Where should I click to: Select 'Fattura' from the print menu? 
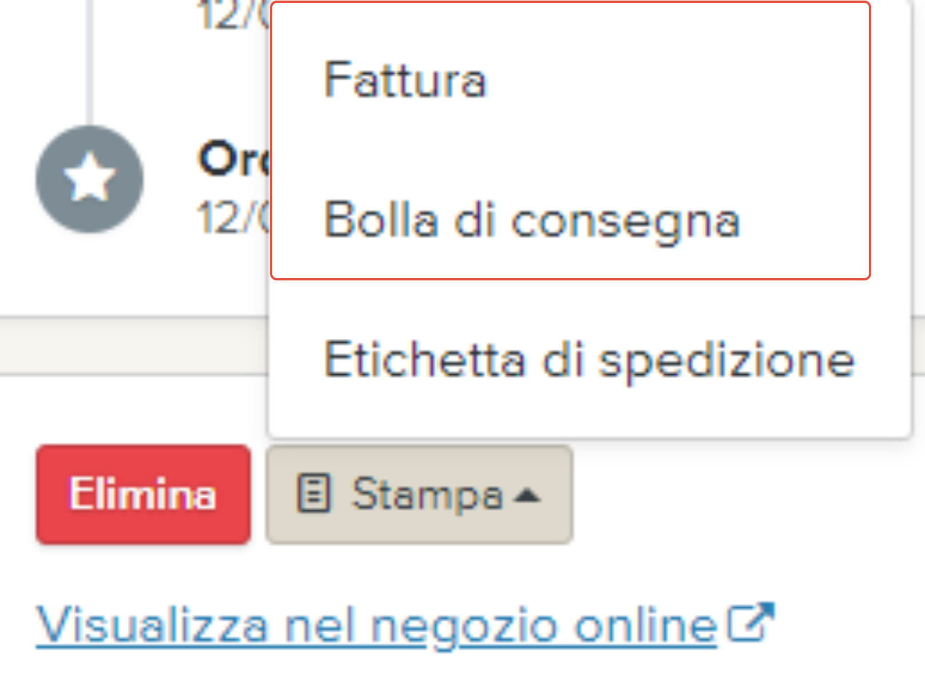tap(404, 81)
